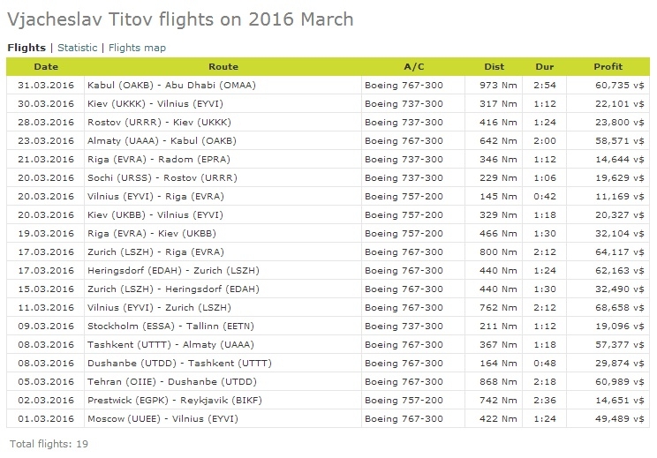Select the Rostov to Kiev route entry
Screen dimensions: 657x458
159,123
